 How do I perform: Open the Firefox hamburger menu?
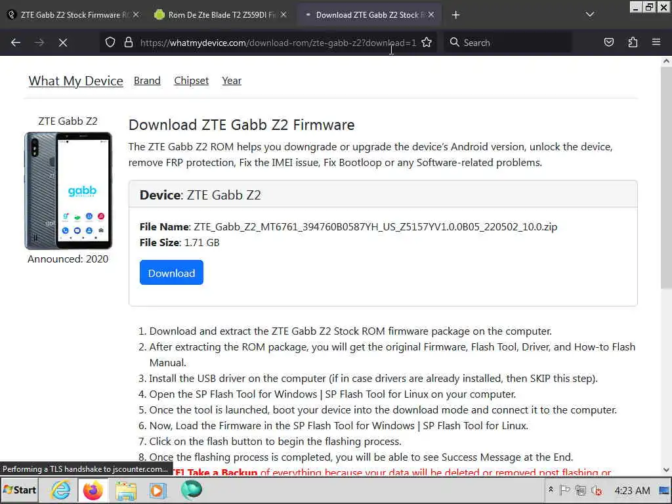pos(656,43)
